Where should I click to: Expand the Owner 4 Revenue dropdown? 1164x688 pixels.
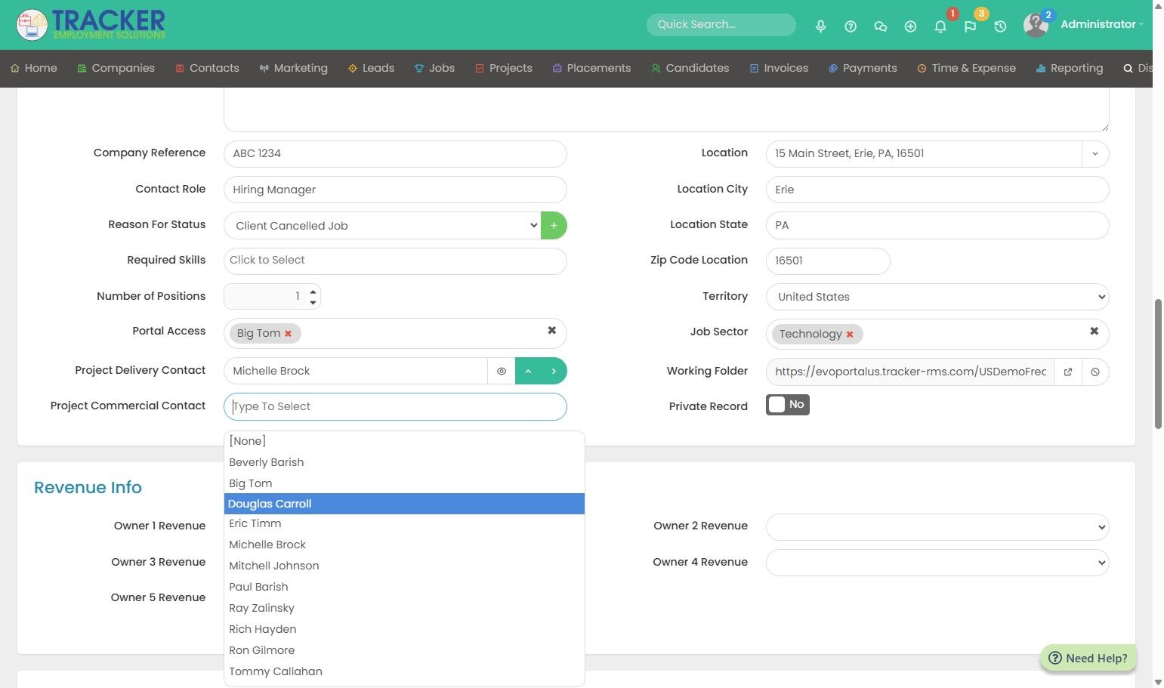(x=937, y=563)
